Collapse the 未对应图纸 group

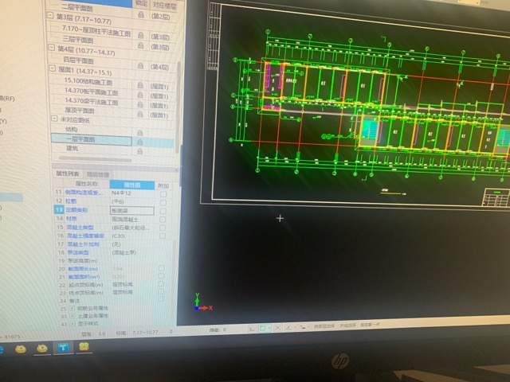(x=54, y=119)
